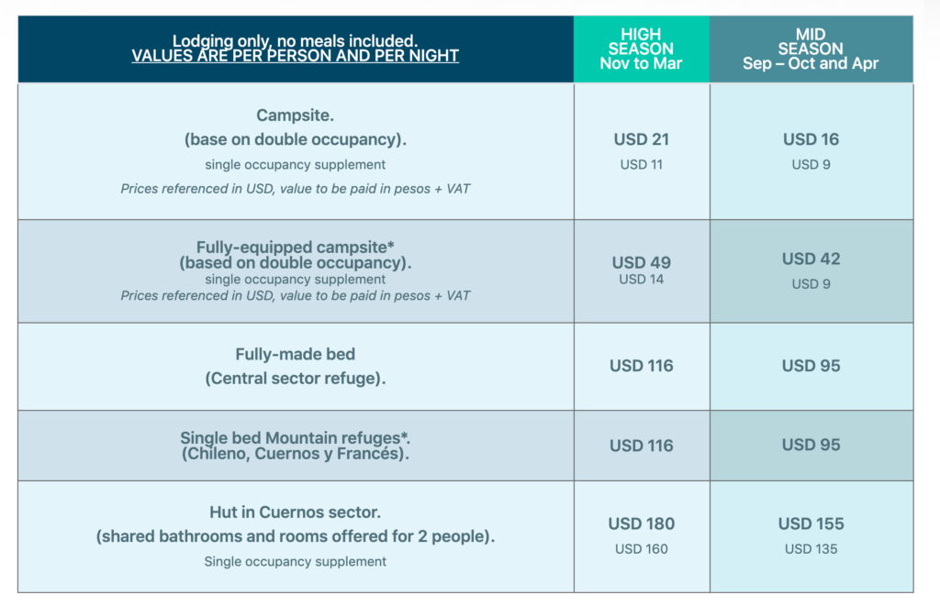Select Fully-made bed high season USD 116

[x=641, y=366]
